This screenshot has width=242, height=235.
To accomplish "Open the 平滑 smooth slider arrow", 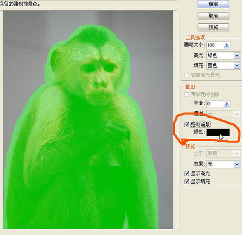I will click(227, 104).
